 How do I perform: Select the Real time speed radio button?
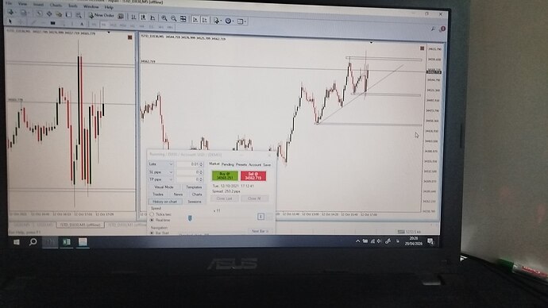coord(152,220)
